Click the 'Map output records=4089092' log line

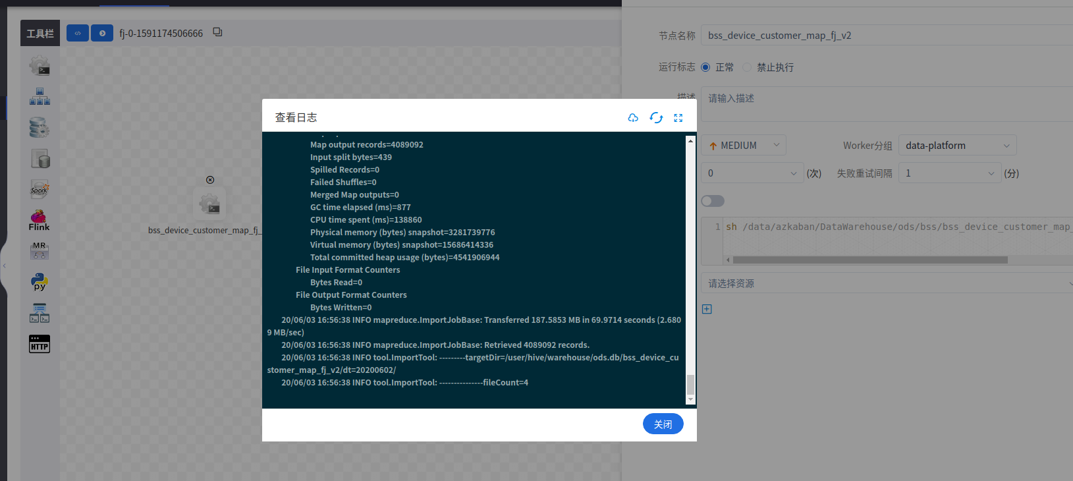367,145
